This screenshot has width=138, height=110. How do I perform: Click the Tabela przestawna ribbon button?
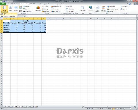[4, 9]
